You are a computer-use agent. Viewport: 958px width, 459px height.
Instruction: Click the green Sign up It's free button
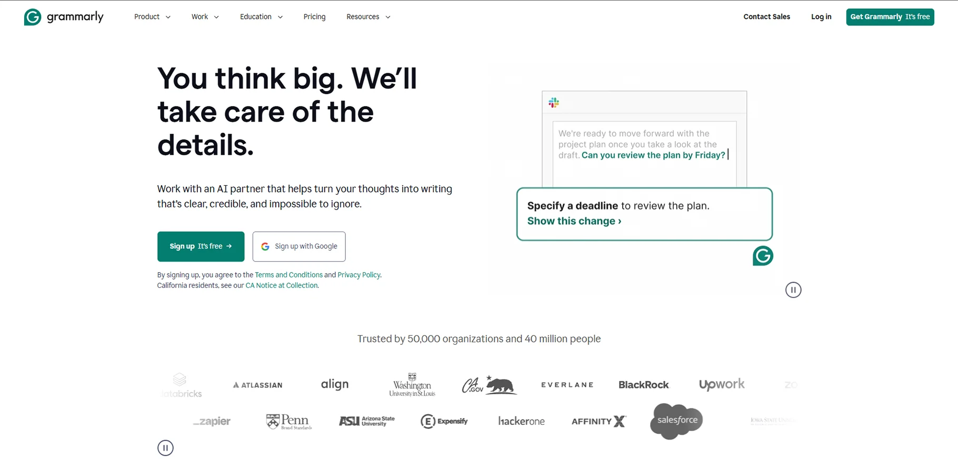coord(201,246)
